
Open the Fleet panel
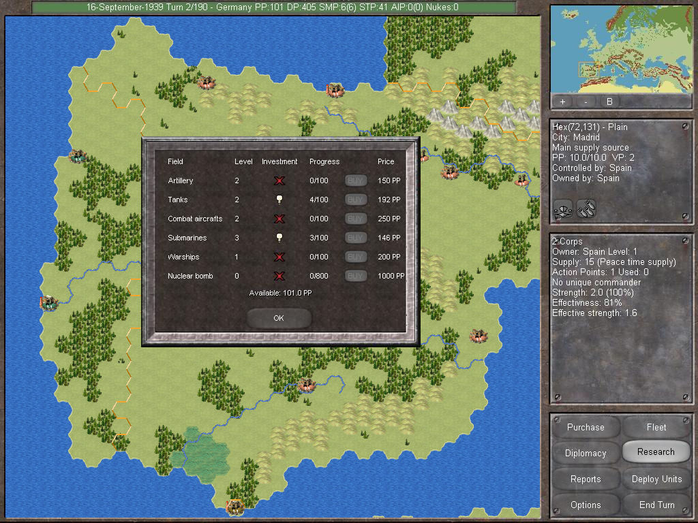(x=656, y=427)
